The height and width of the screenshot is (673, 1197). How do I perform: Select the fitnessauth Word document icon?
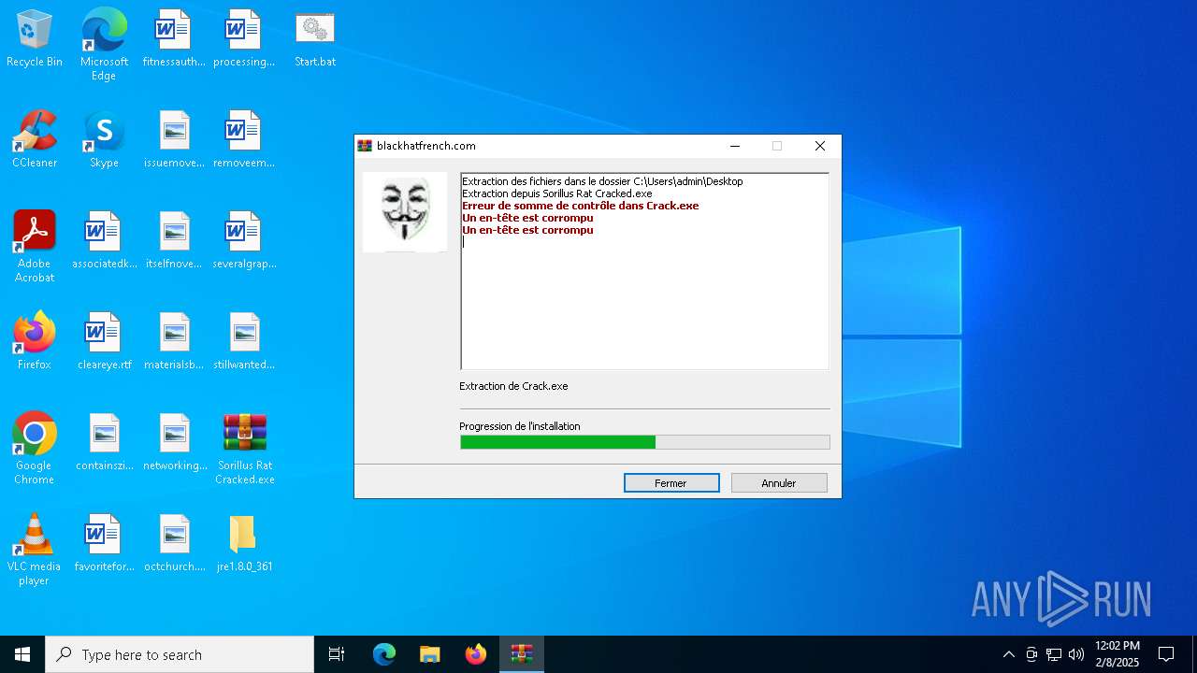point(174,39)
